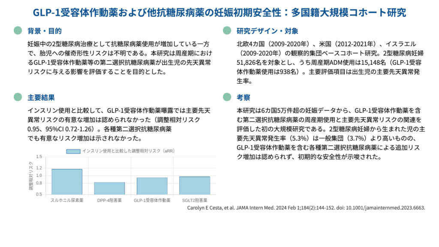Click the DPP-4阻害薬 bar in the chart
Image resolution: width=439 pixels, height=247 pixels.
pyautogui.click(x=109, y=188)
